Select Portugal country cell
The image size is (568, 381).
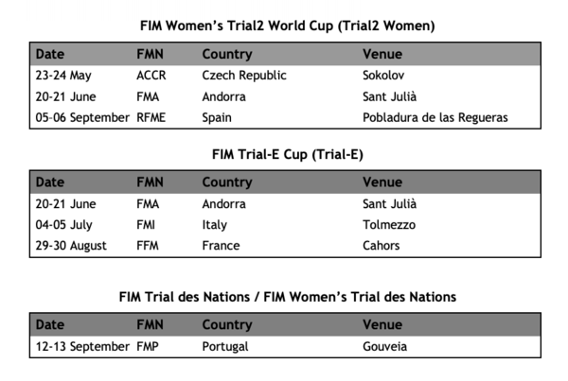(225, 347)
